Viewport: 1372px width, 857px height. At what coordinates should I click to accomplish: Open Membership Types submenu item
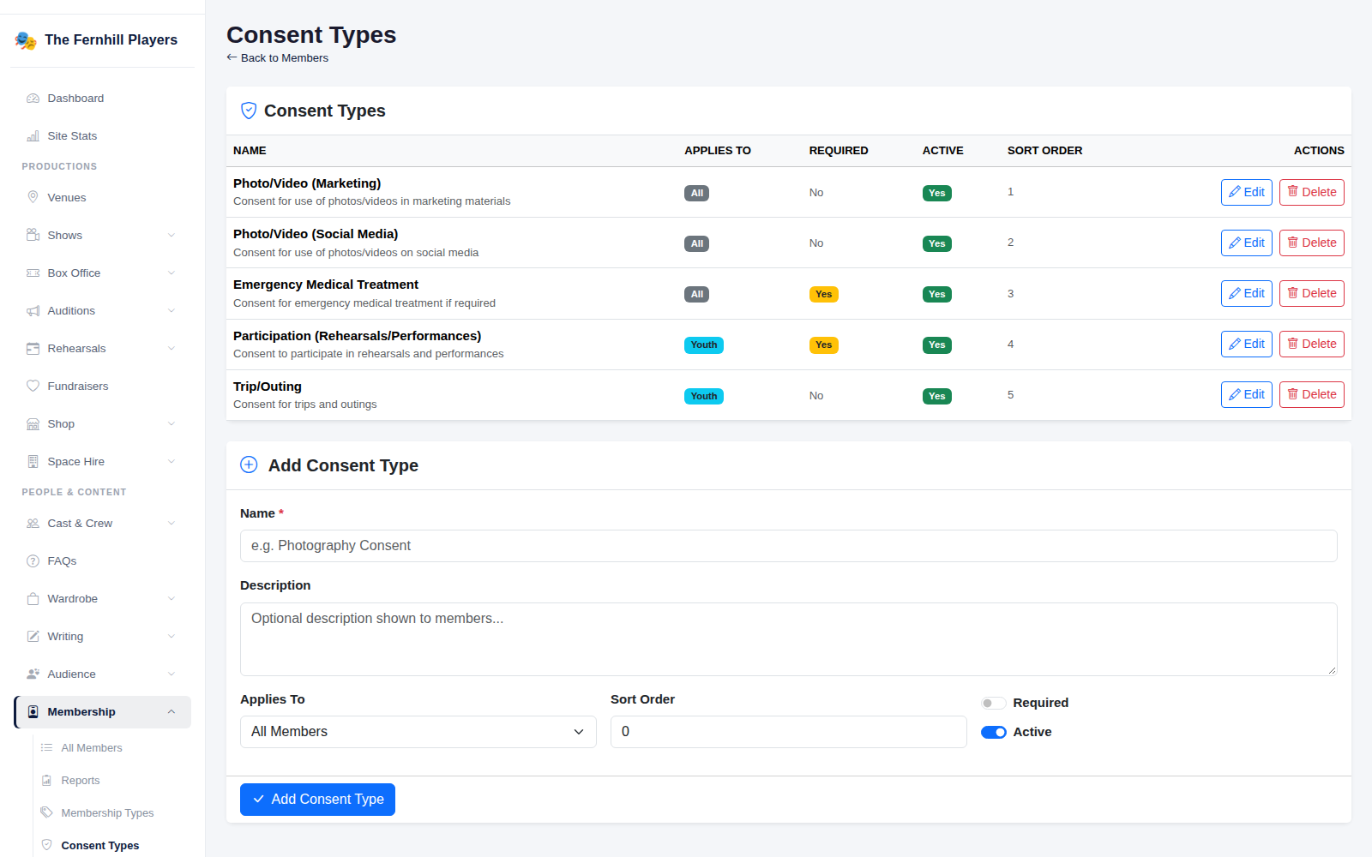[x=107, y=813]
